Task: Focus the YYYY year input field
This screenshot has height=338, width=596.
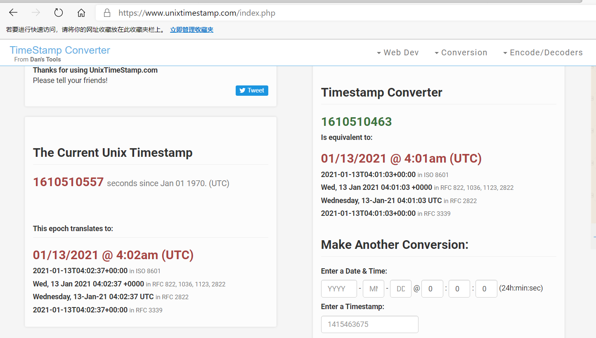Action: 339,289
